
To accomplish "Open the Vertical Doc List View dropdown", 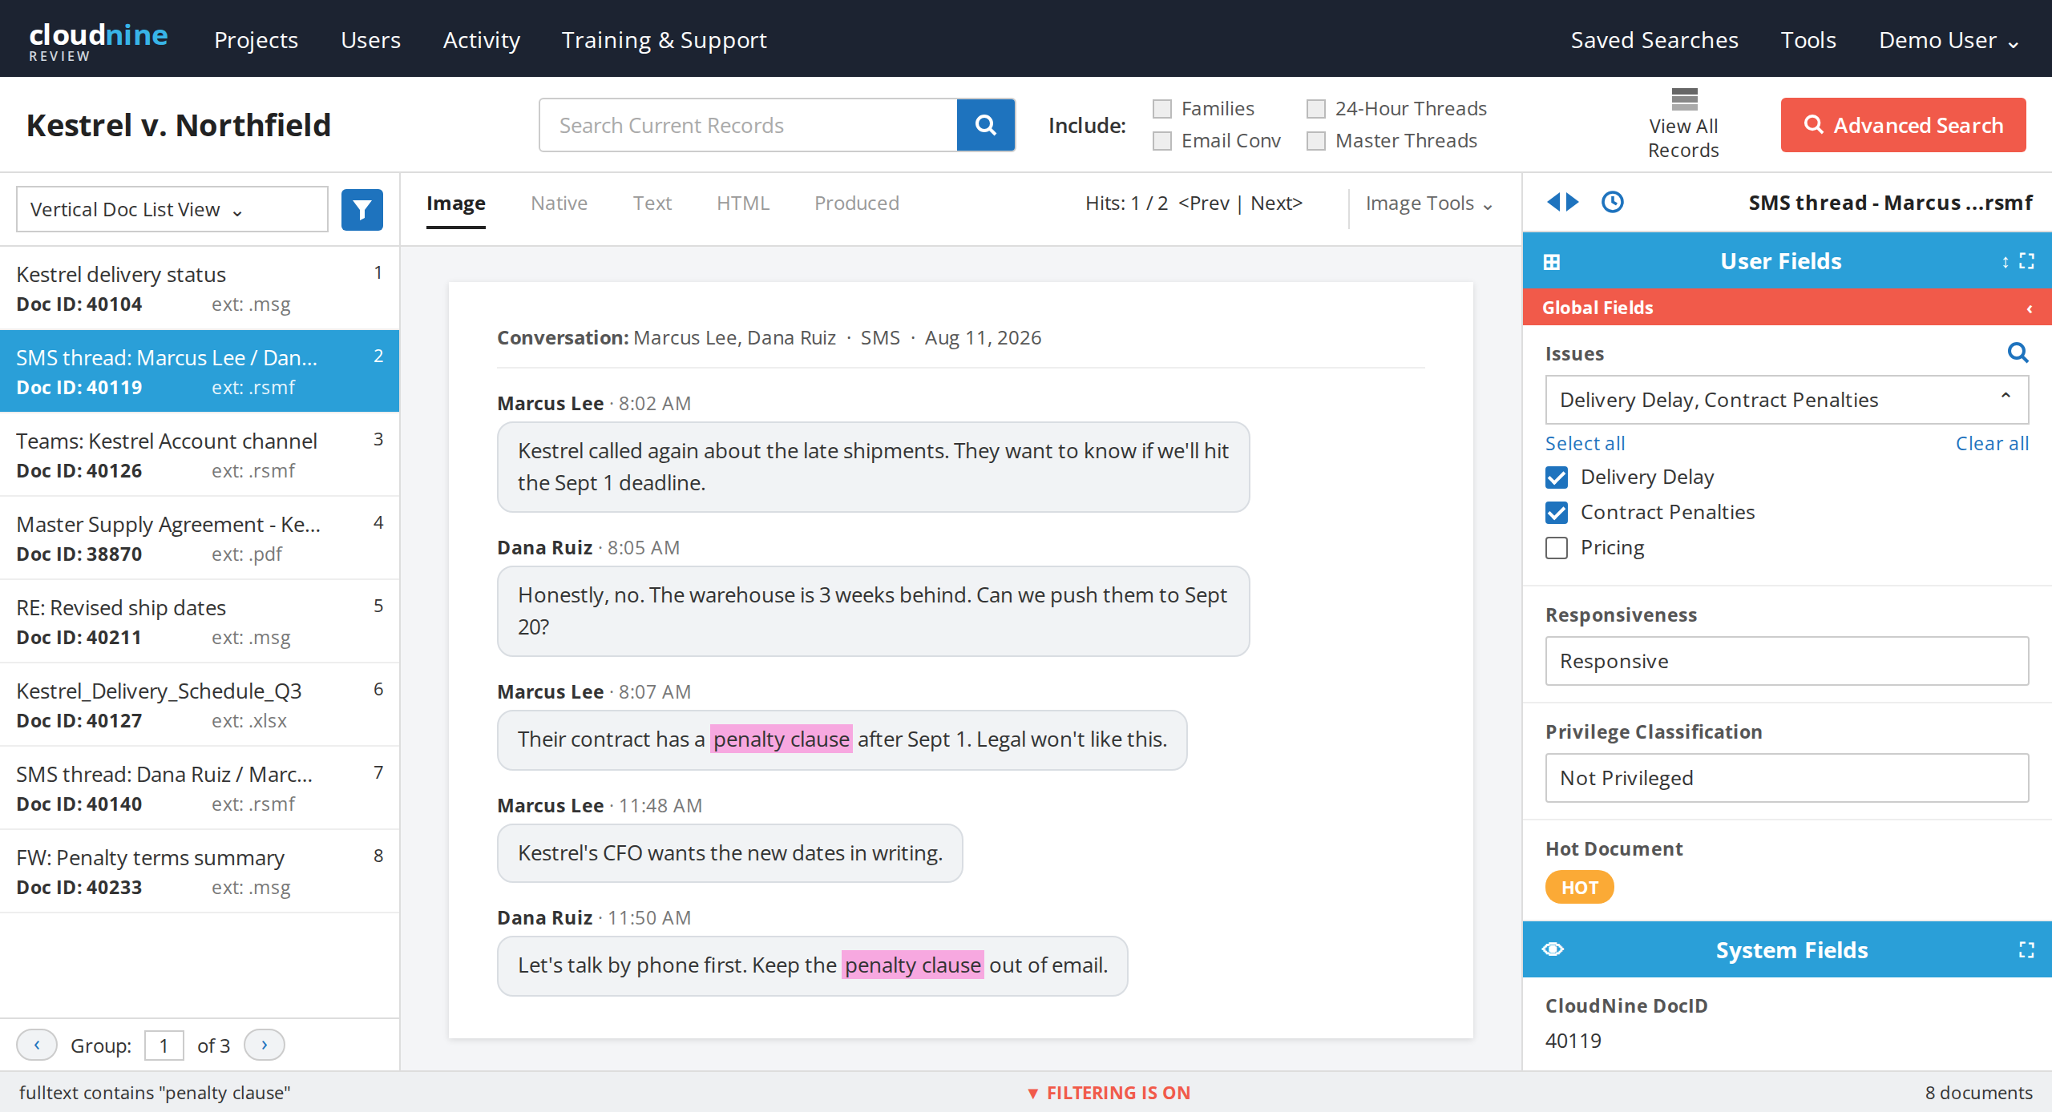I will [172, 210].
